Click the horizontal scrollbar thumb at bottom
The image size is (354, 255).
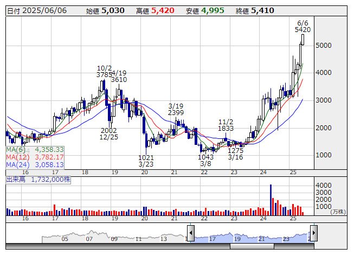pos(252,246)
